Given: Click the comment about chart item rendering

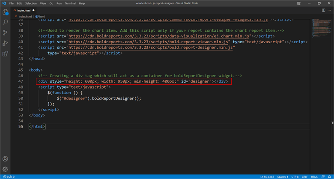Looking at the screenshot, I should tap(161, 30).
